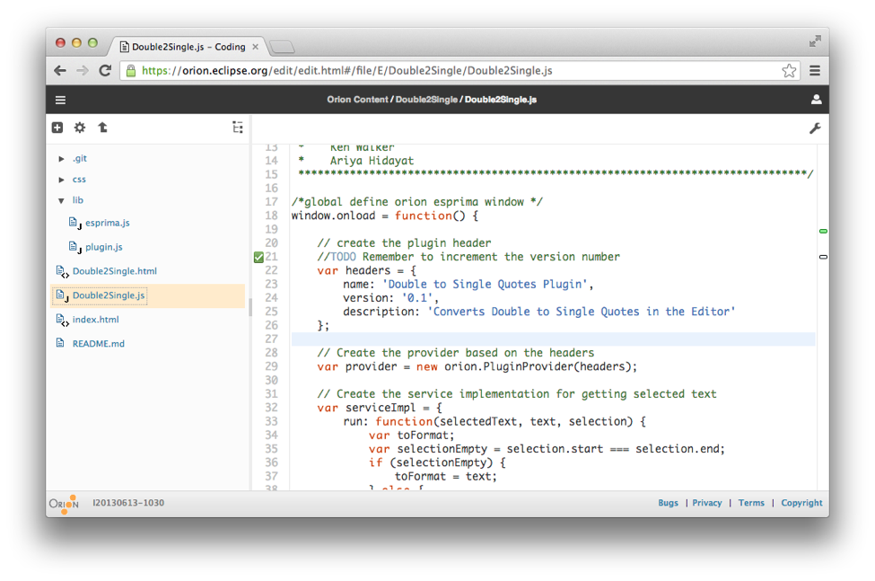Click the TODO task marker on line 21
This screenshot has width=875, height=581.
point(258,257)
